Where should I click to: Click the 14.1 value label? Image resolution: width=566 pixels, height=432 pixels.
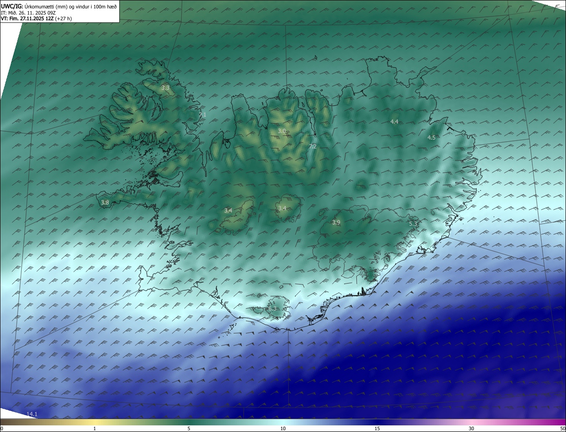(32, 414)
